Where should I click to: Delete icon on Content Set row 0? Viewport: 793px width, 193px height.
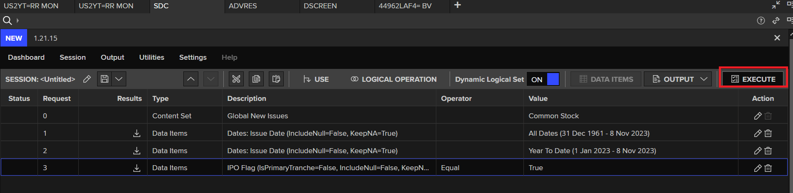pos(768,116)
